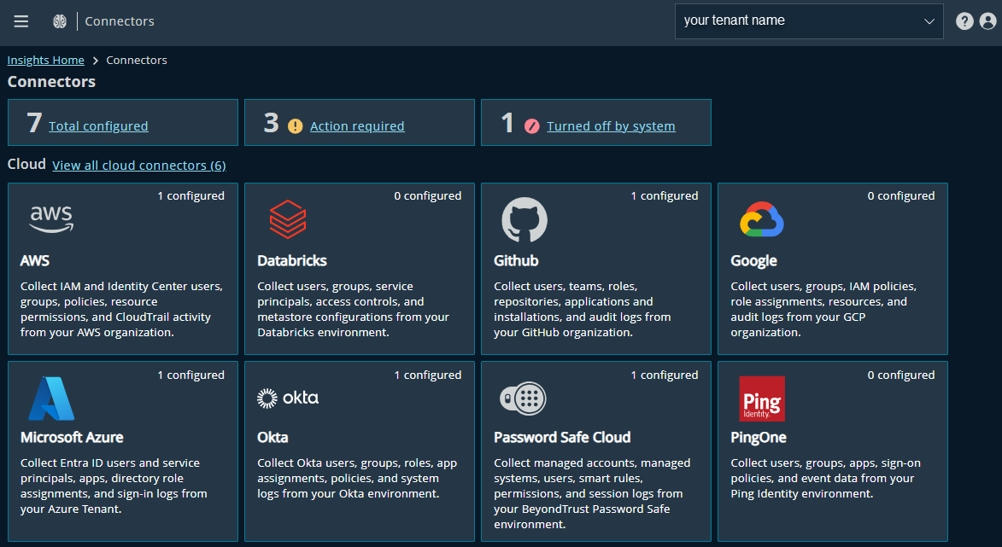Click Github card's 1 configured label
The width and height of the screenshot is (1002, 547).
665,196
